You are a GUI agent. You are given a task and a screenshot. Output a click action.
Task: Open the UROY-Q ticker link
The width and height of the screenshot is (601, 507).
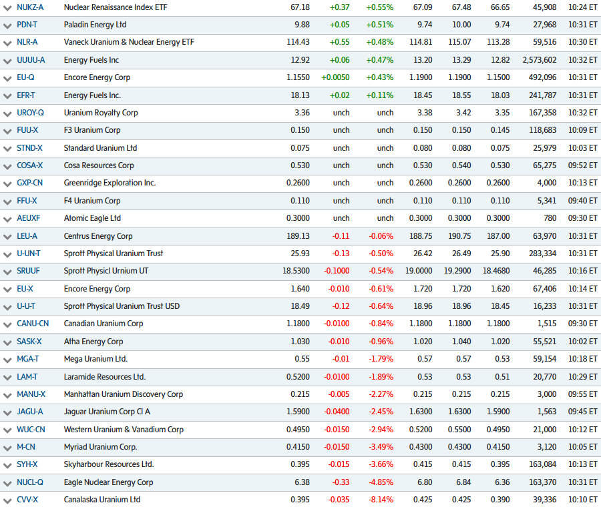point(30,113)
